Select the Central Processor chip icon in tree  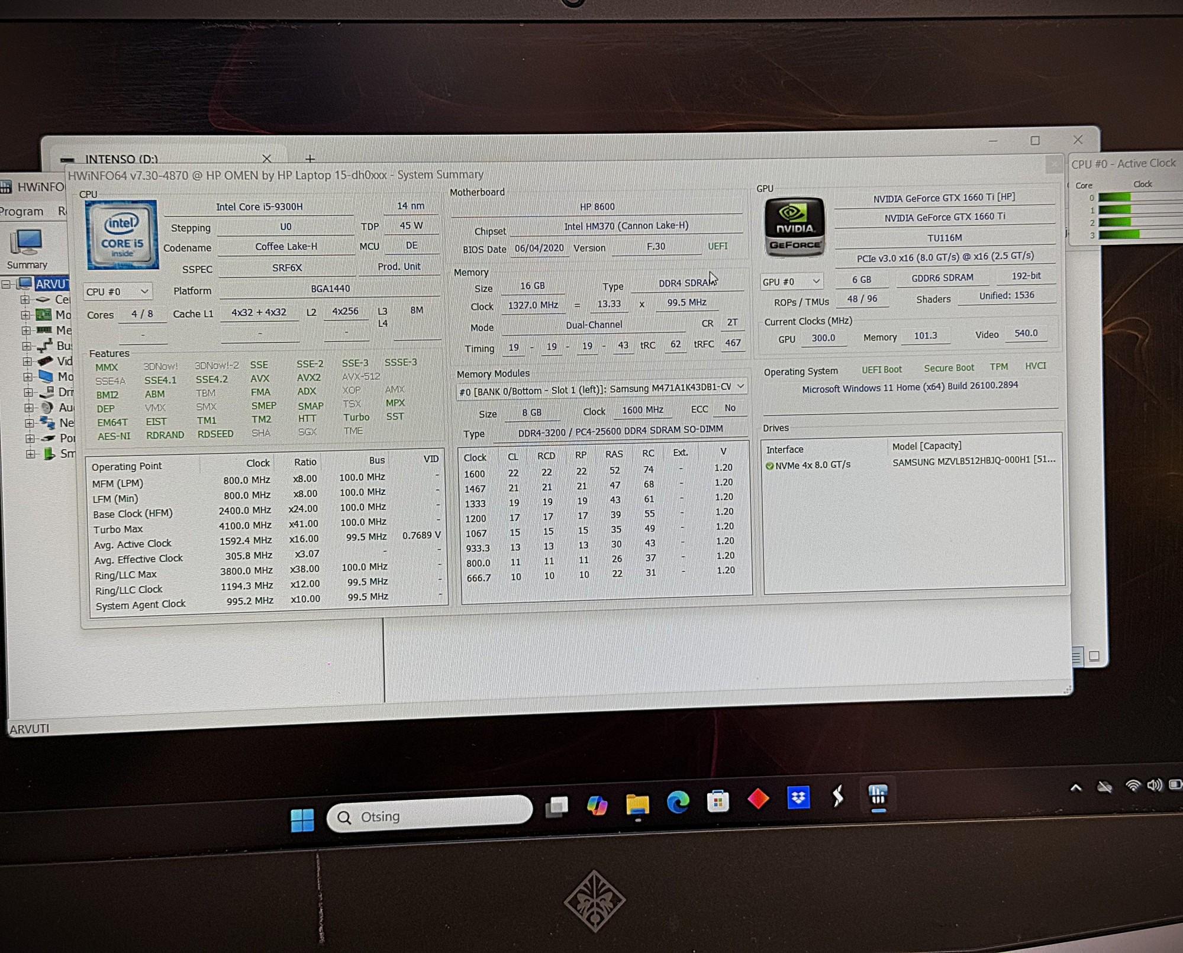pos(43,299)
